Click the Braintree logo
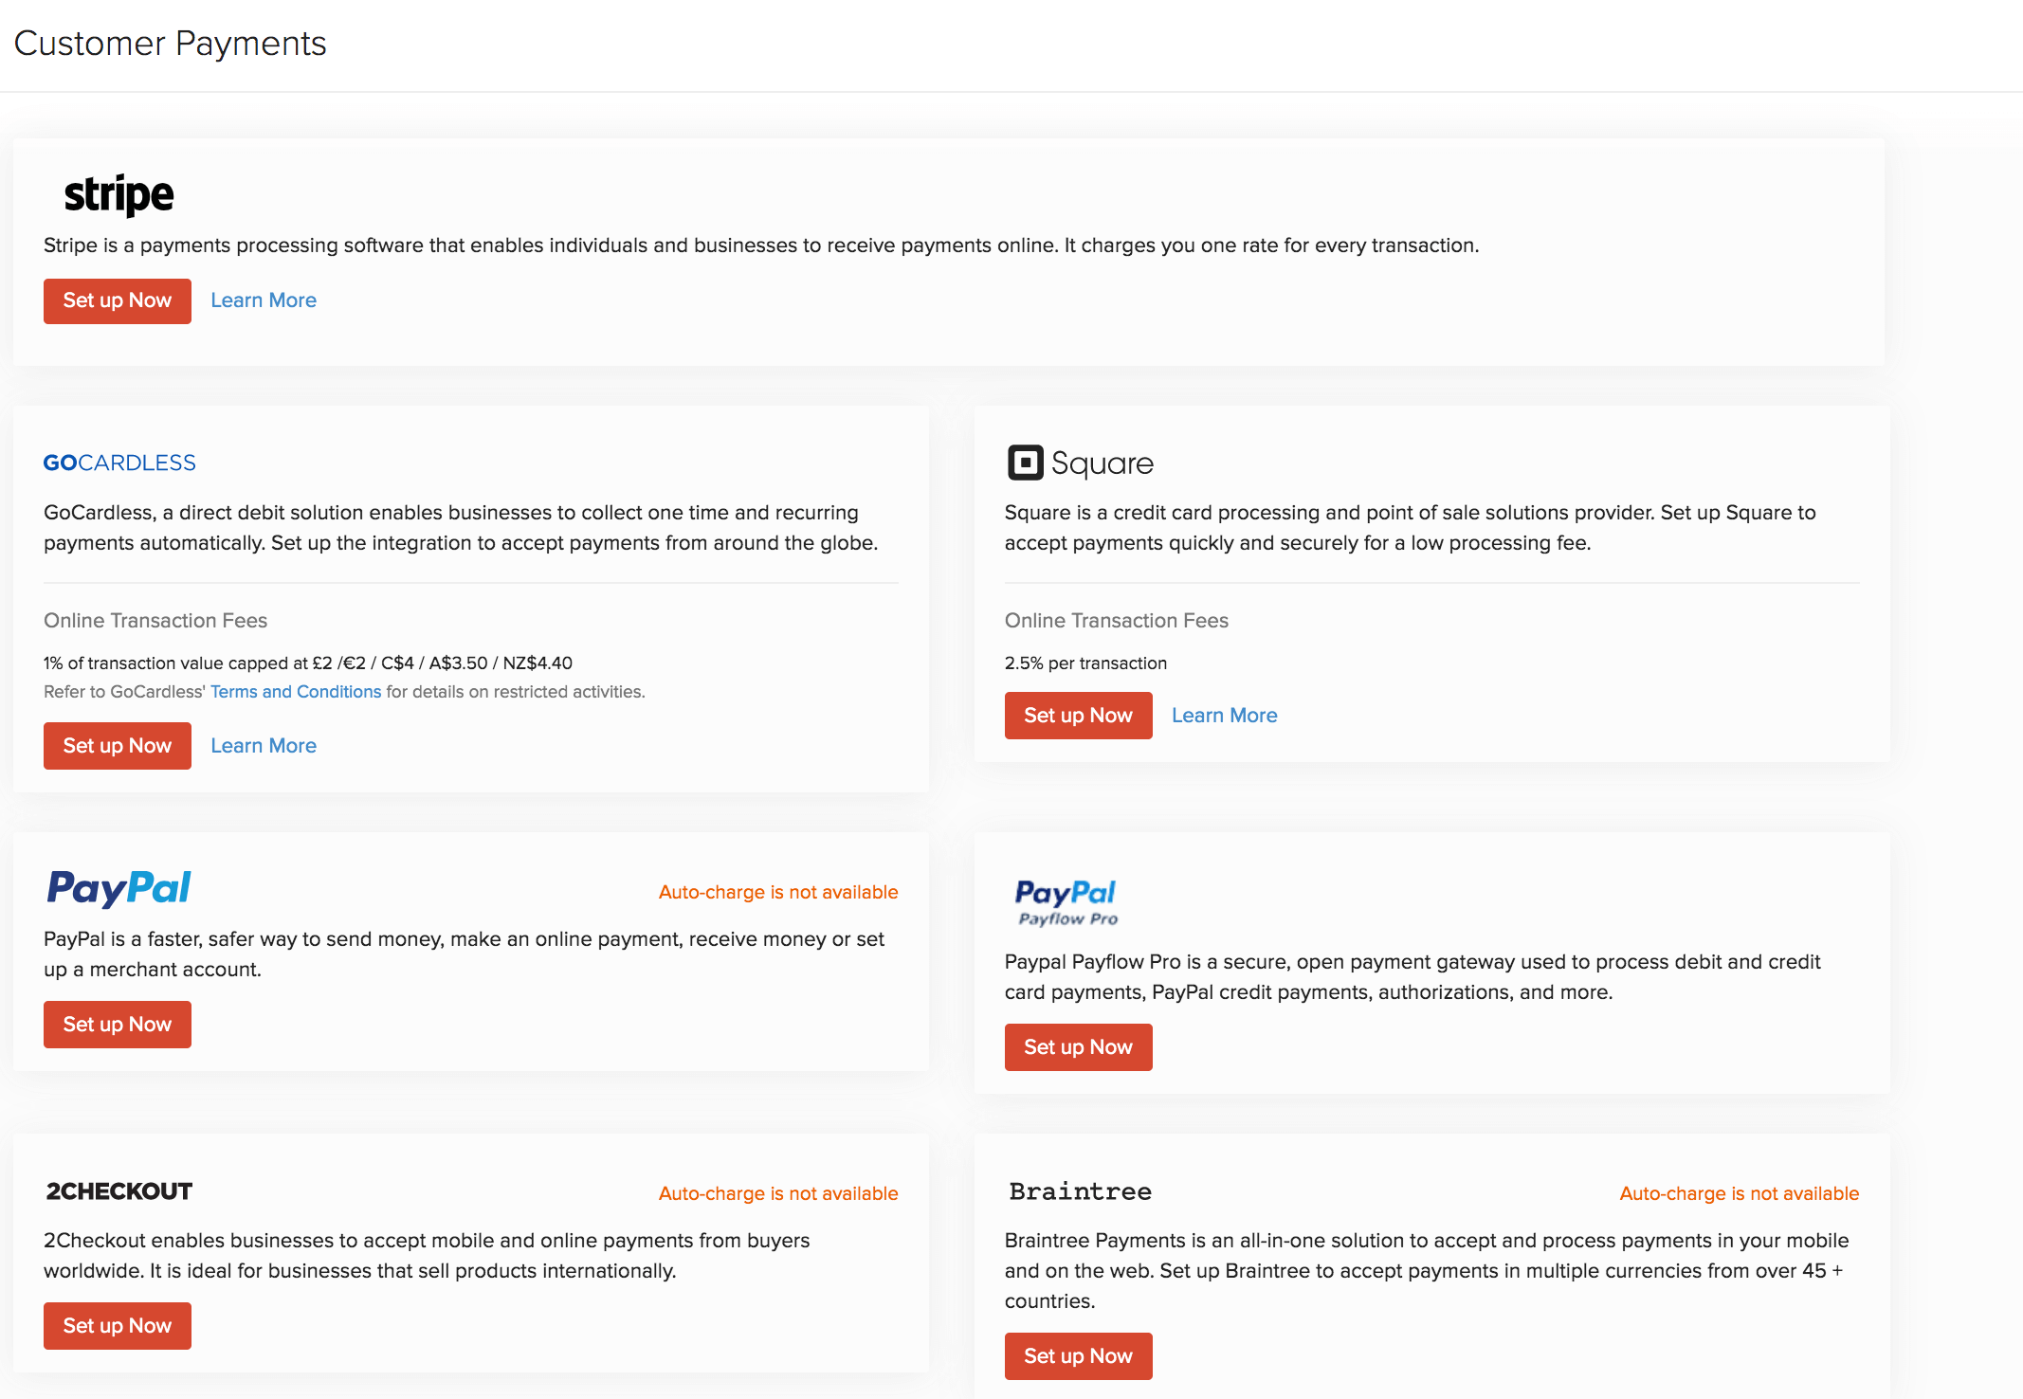Screen dimensions: 2023x1399 1079,1191
